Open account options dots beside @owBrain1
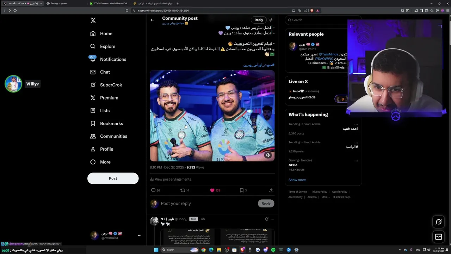451x254 pixels. (140, 235)
